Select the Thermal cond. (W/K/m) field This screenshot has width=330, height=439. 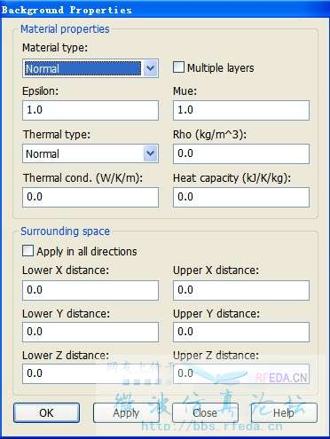tap(90, 197)
